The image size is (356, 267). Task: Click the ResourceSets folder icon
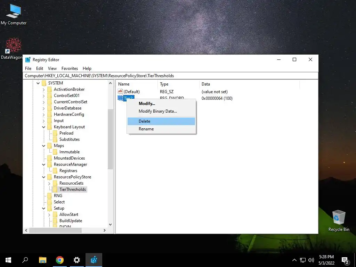55,183
